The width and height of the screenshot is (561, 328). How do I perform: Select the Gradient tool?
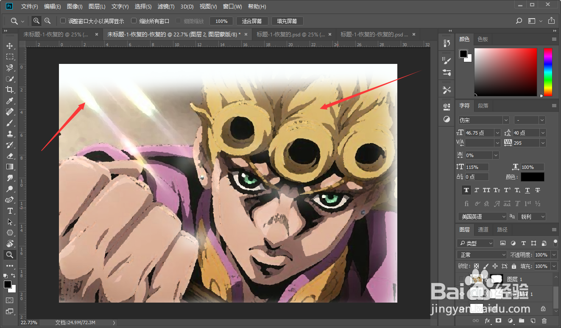[9, 167]
